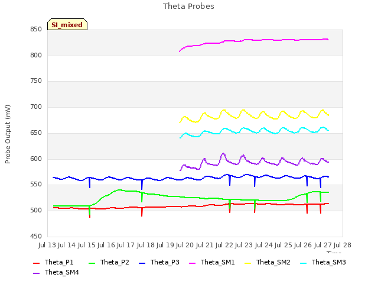Click the yellow Theta_SM2 legend swatch

tap(248, 263)
